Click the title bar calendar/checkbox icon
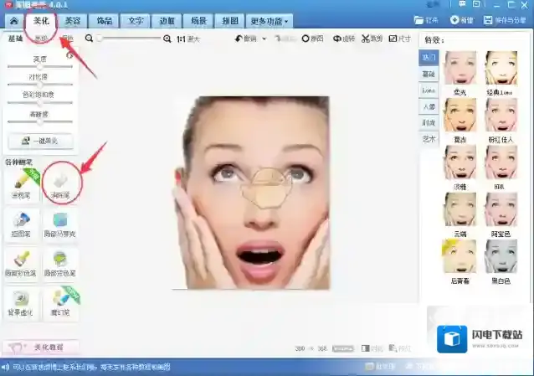 tap(476, 4)
